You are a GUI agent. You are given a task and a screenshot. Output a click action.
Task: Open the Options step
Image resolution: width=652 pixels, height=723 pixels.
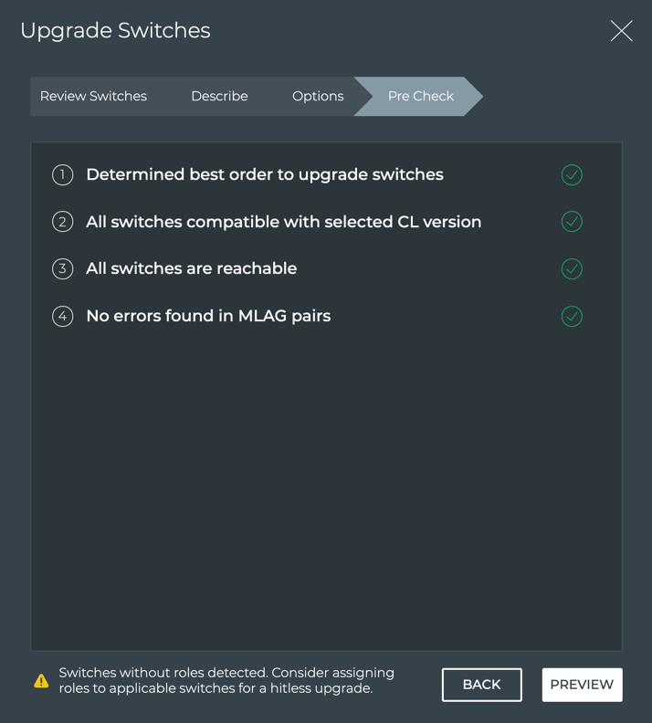[318, 96]
